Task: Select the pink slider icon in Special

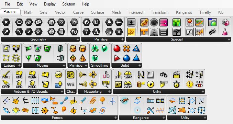Action: coord(164,22)
